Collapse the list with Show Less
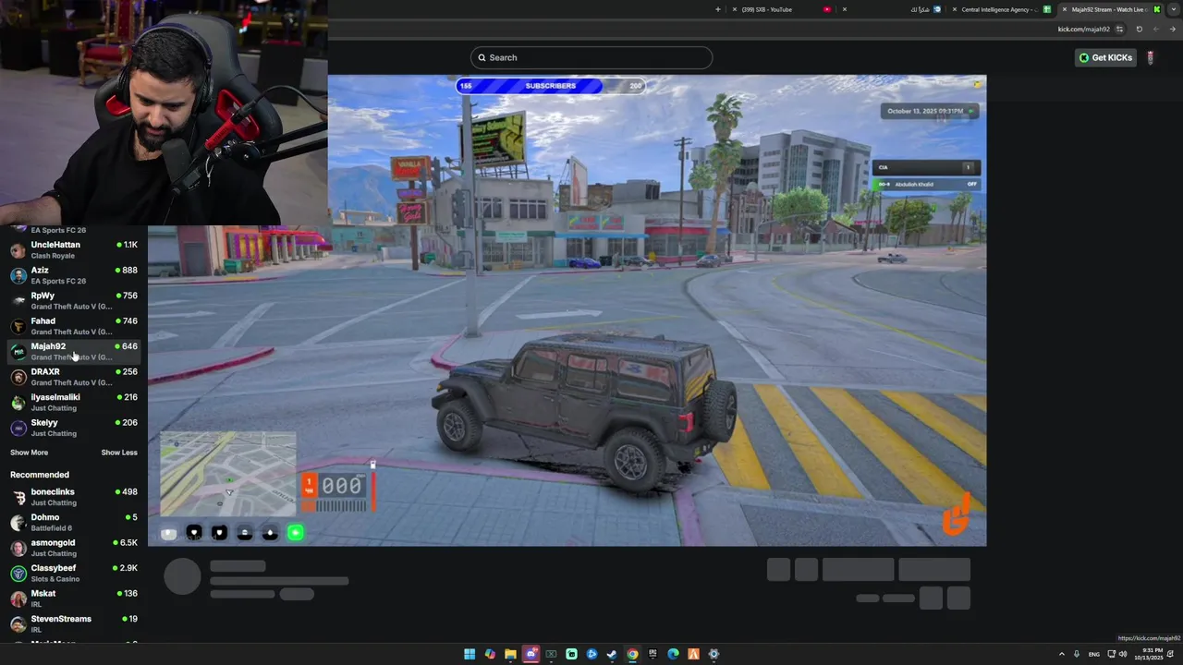The image size is (1183, 665). pos(119,453)
